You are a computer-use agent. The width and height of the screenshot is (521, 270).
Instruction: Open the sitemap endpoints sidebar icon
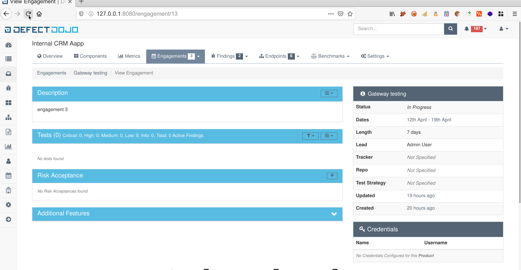(8, 118)
